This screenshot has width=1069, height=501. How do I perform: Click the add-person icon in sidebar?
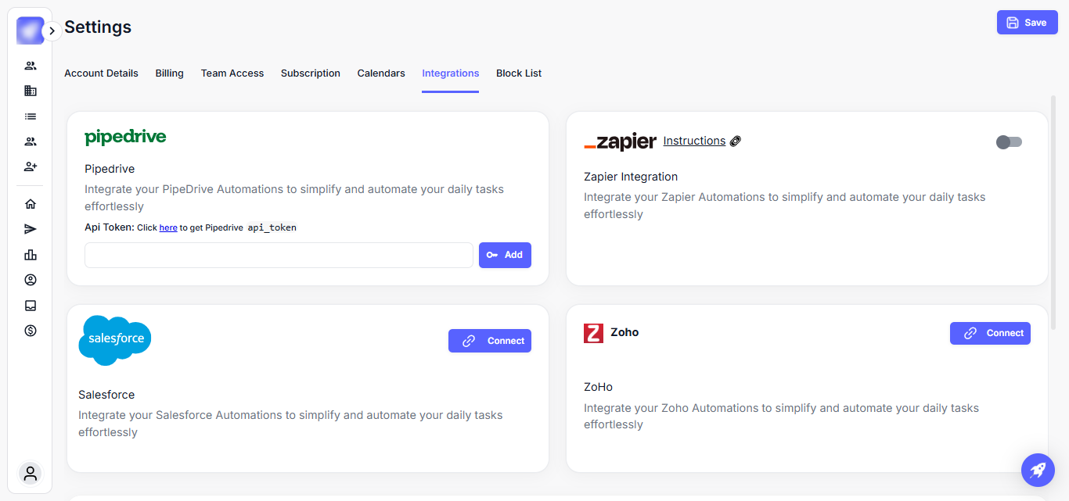pos(31,166)
